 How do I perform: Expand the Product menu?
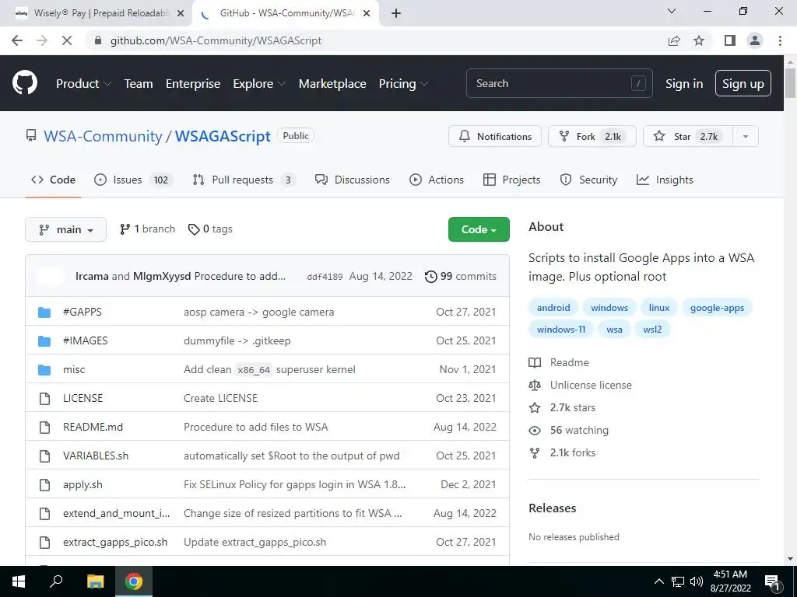83,84
